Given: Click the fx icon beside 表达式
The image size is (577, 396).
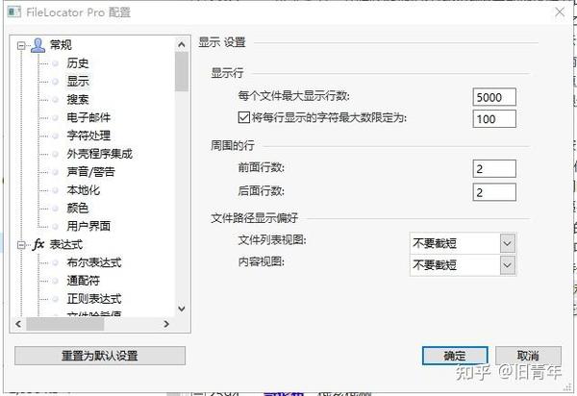Looking at the screenshot, I should pos(38,244).
